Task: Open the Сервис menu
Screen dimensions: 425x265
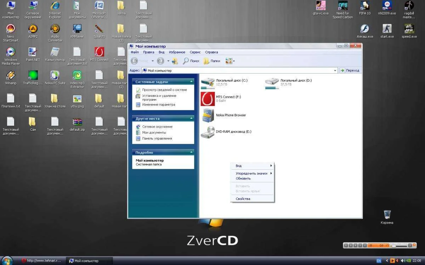Action: (x=195, y=52)
